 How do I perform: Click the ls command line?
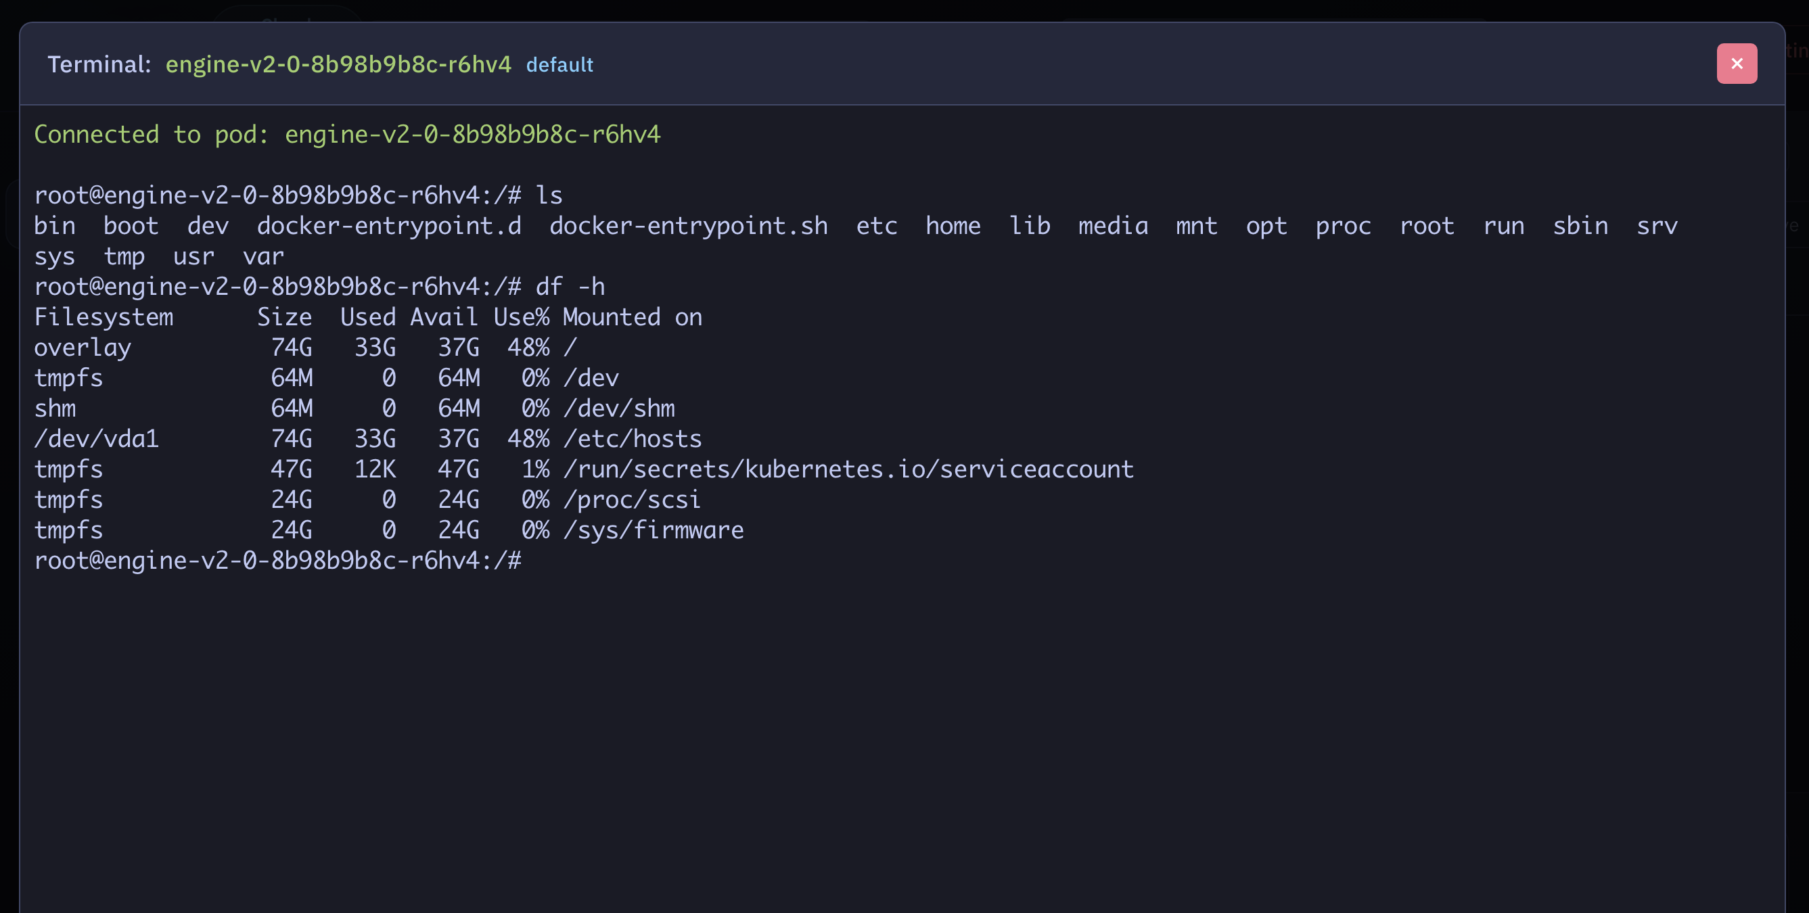point(298,195)
